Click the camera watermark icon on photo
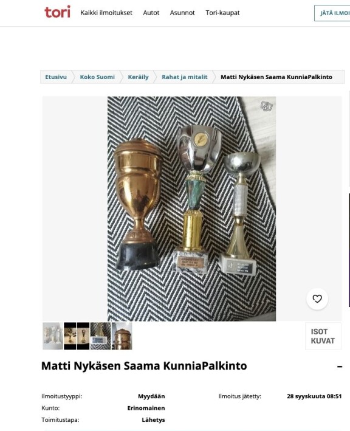 267,106
